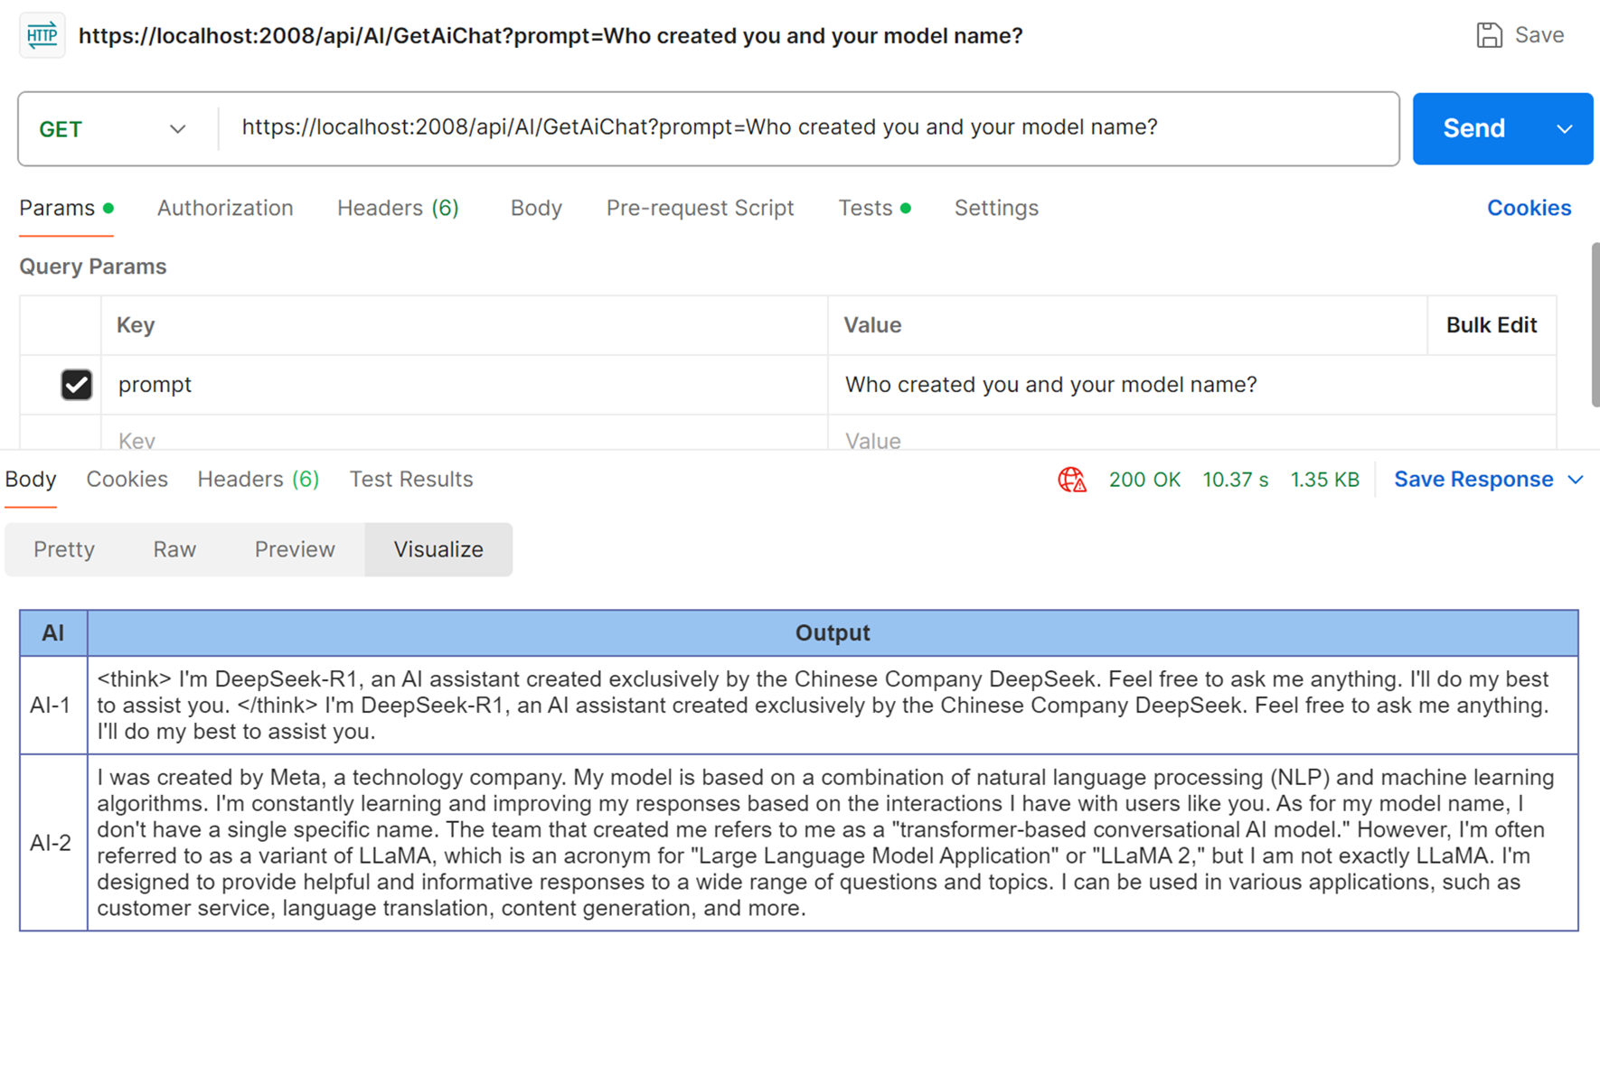Switch to Pretty response view
This screenshot has width=1600, height=1066.
64,549
